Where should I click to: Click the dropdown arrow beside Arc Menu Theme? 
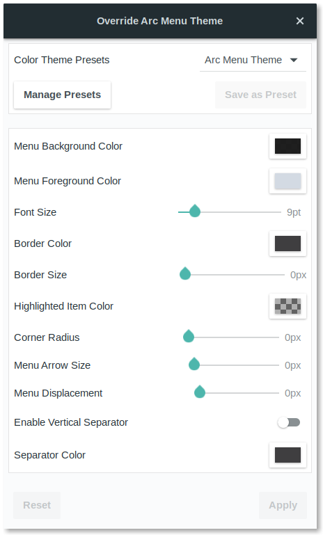tap(294, 61)
